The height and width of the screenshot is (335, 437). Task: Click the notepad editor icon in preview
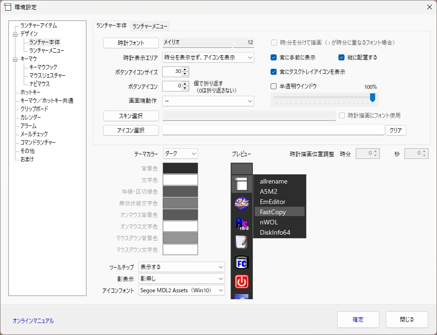241,242
